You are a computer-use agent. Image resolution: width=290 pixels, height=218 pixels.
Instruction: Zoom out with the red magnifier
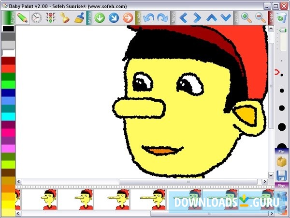point(261,18)
